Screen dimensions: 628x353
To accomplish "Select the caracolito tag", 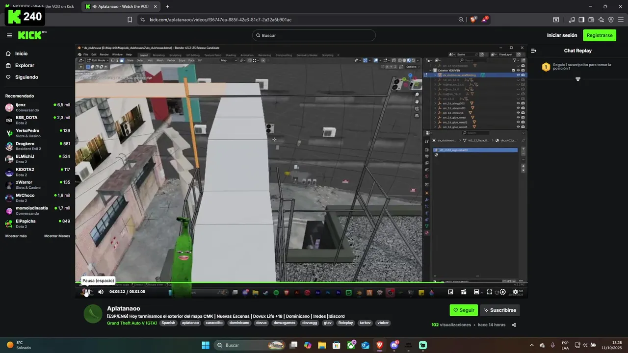I will click(214, 323).
